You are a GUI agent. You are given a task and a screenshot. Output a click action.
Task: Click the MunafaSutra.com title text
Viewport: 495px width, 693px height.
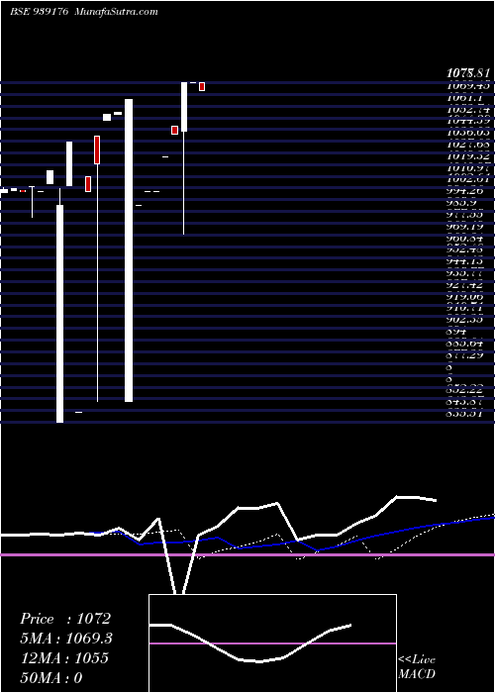click(116, 12)
